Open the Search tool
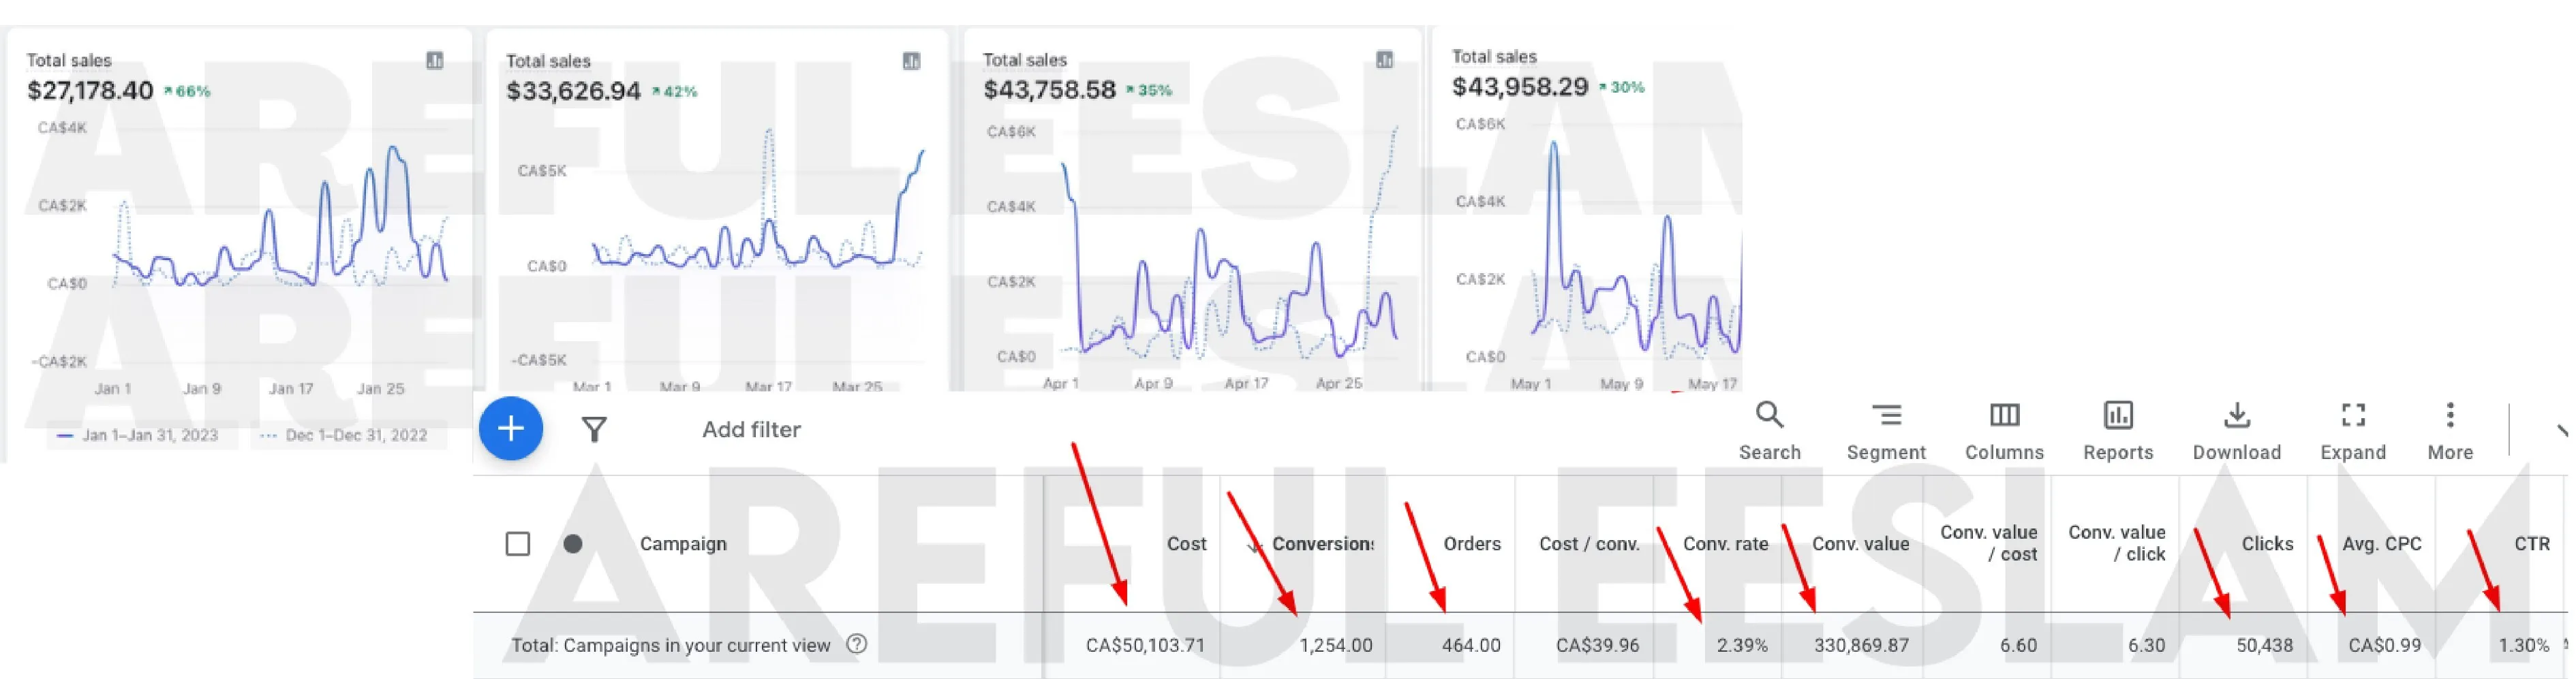The height and width of the screenshot is (679, 2576). 1769,431
